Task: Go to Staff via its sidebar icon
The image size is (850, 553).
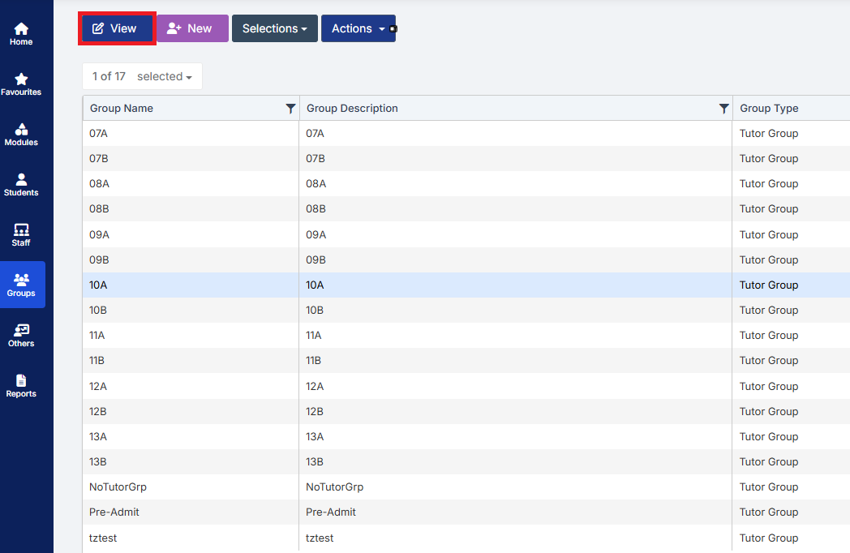Action: [20, 233]
